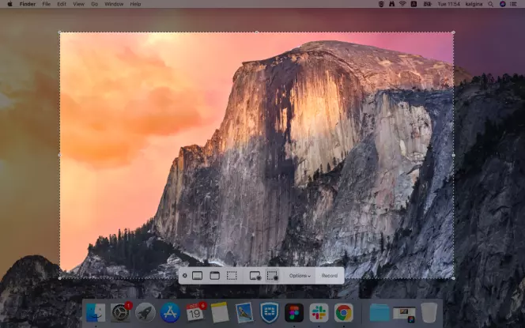Open the Options dropdown in screenshot toolbar
This screenshot has height=328, width=525.
tap(300, 276)
